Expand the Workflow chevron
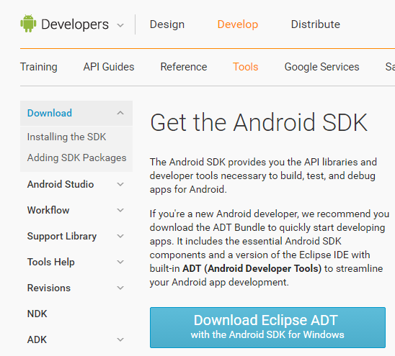 [x=120, y=210]
